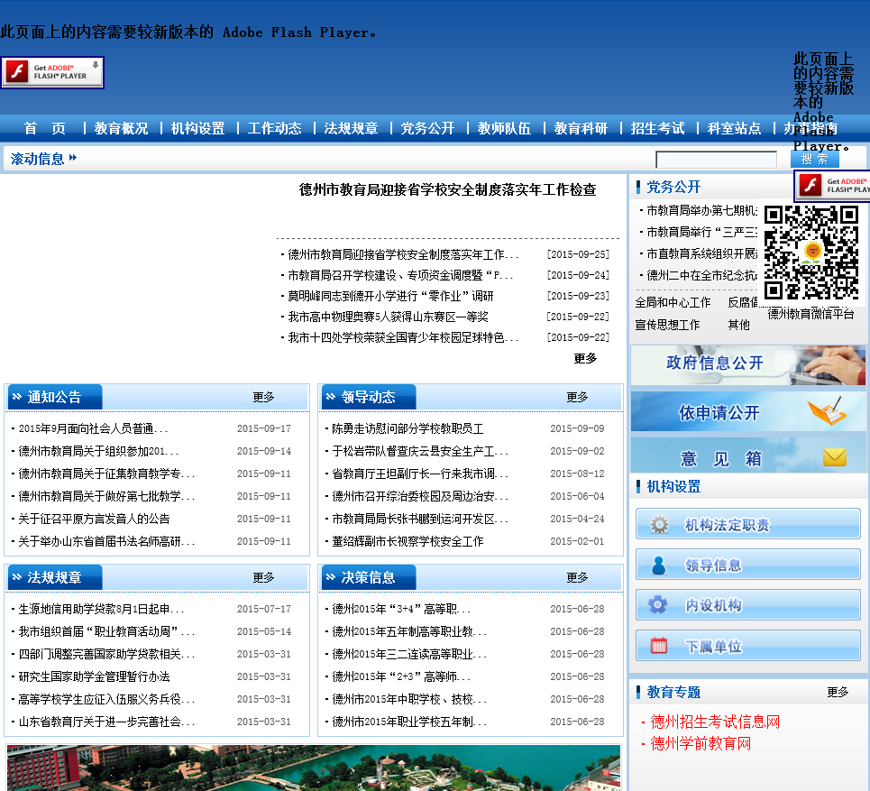The height and width of the screenshot is (791, 870).
Task: Open the 首页 menu item
Action: tap(45, 129)
